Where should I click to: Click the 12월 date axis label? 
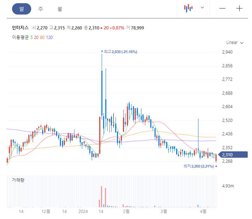(x=46, y=211)
